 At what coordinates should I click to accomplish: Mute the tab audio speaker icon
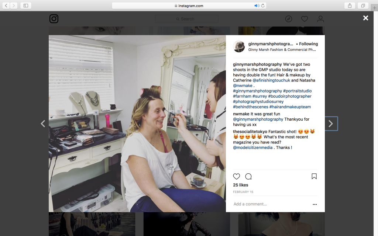[x=257, y=6]
